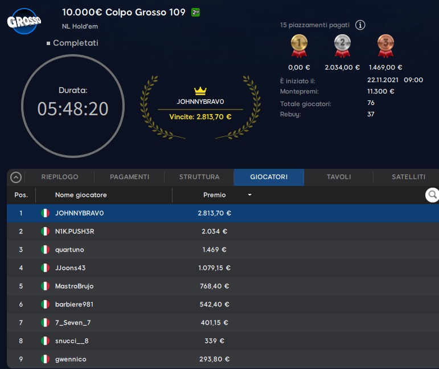This screenshot has width=439, height=369.
Task: Collapse the tournament details with circular chevron
Action: pyautogui.click(x=16, y=177)
